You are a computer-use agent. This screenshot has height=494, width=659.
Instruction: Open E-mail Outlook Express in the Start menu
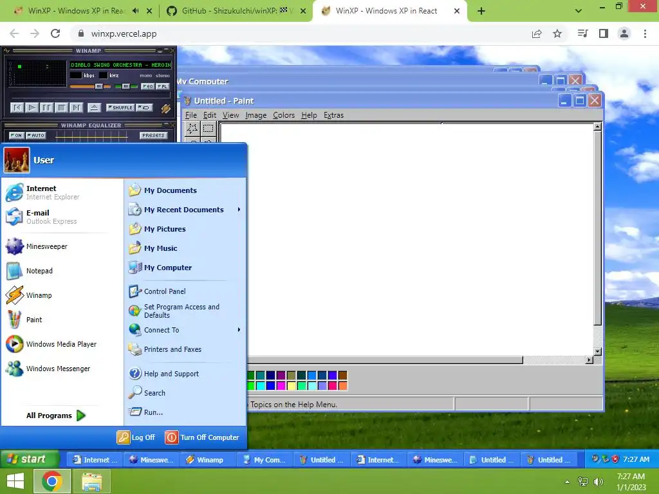click(x=62, y=217)
